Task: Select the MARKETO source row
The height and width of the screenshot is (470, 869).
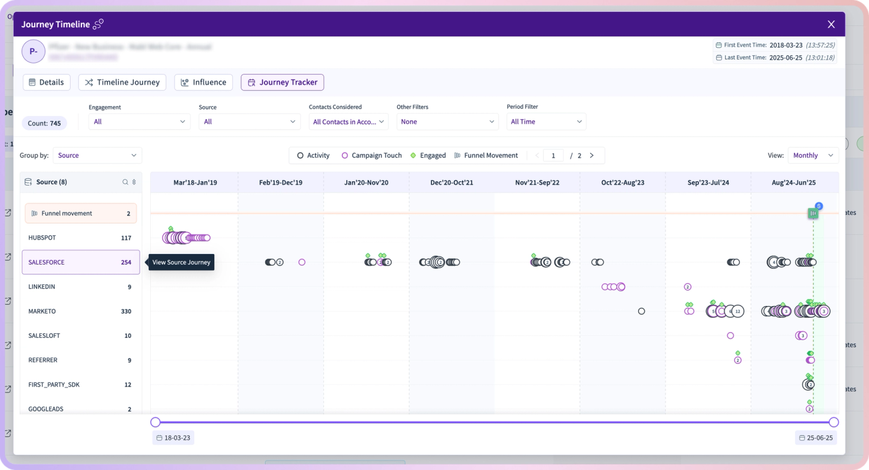Action: [81, 311]
